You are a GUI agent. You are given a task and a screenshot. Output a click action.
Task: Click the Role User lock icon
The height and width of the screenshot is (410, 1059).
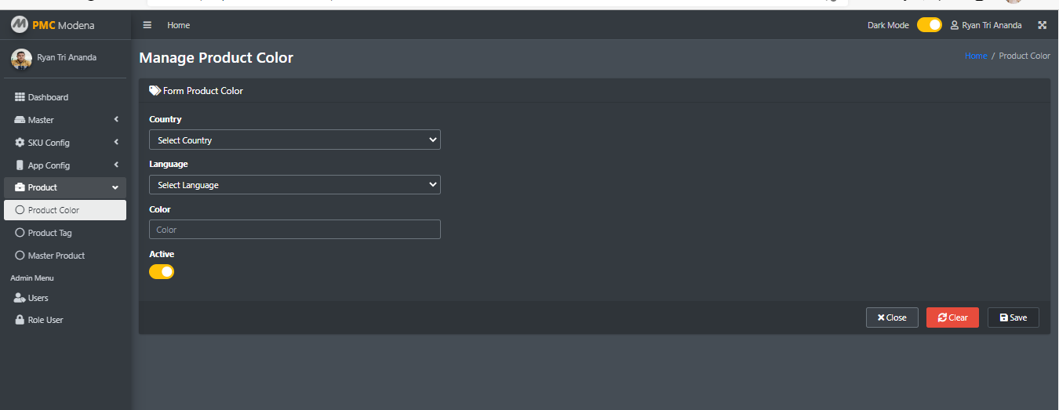[20, 320]
